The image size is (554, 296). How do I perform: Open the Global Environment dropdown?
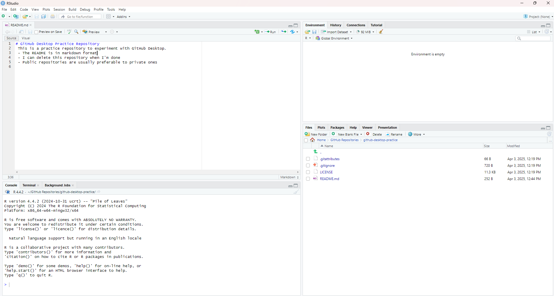coord(334,38)
